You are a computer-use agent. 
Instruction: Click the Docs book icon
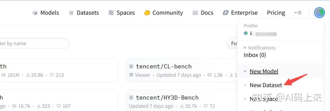(x=195, y=13)
